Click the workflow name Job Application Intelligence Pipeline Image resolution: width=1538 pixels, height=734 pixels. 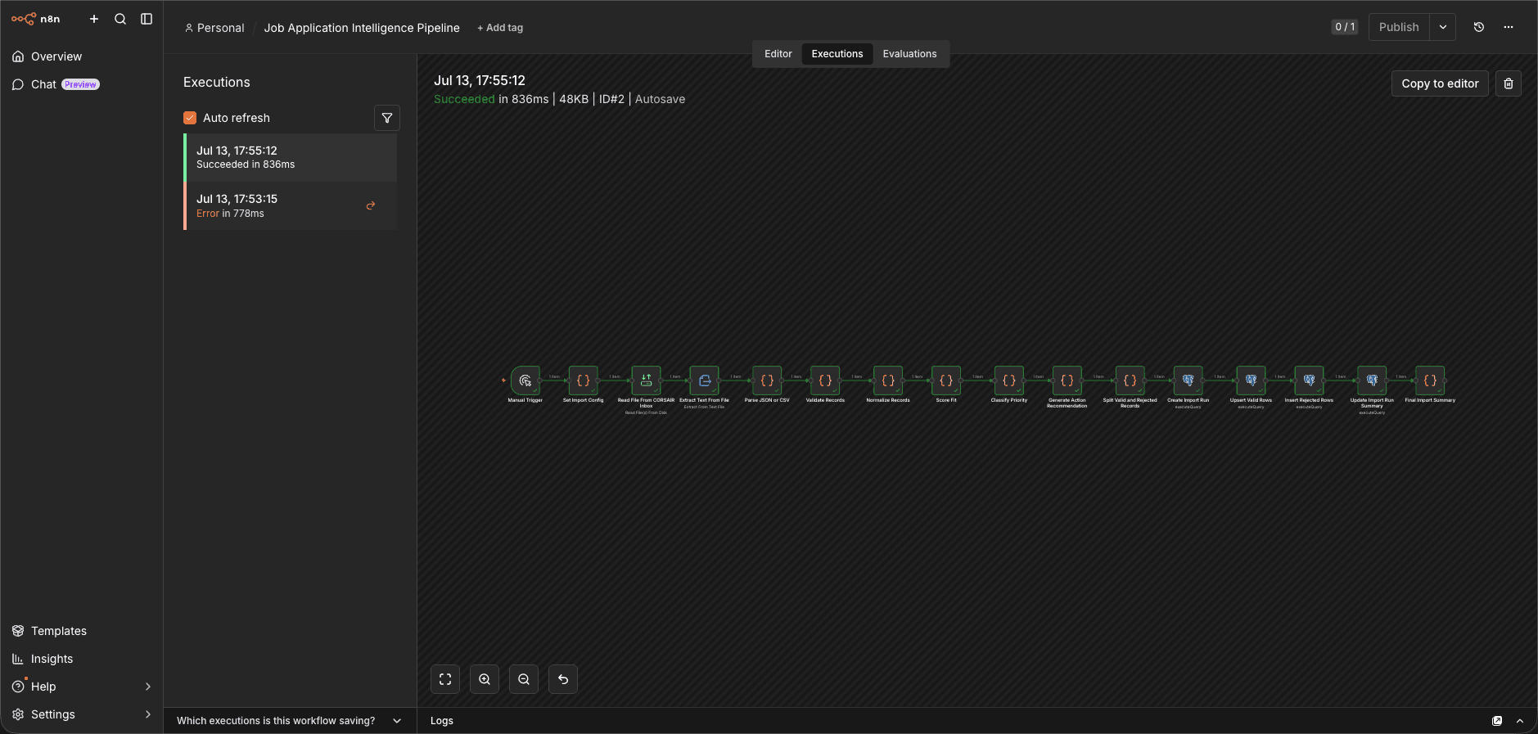(362, 28)
